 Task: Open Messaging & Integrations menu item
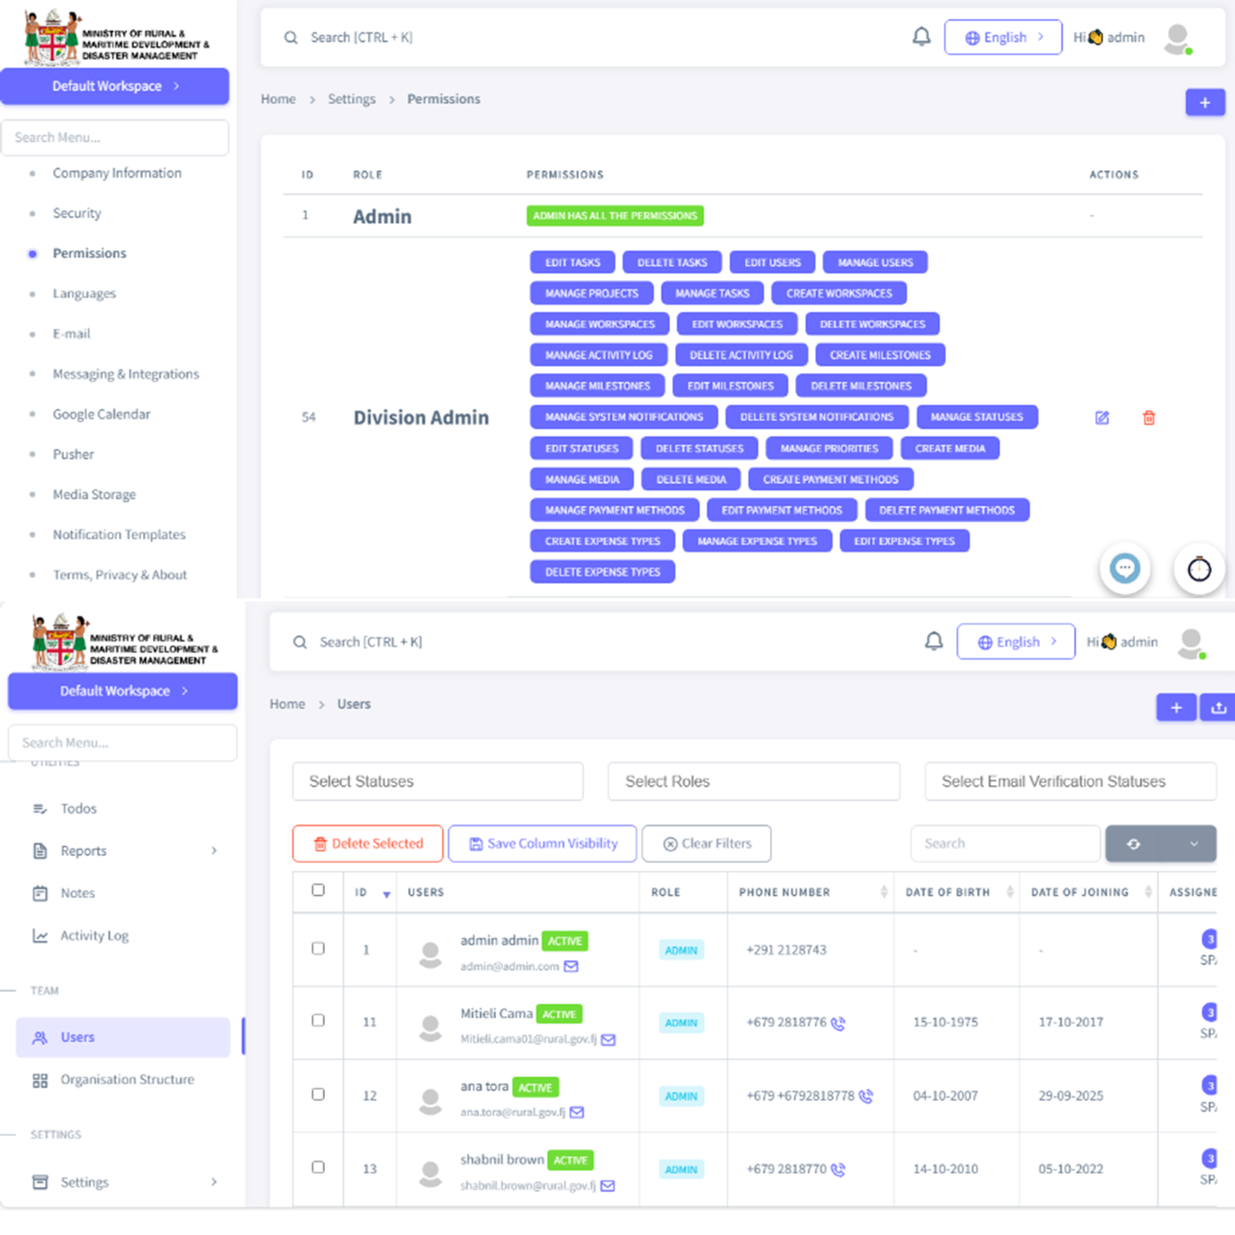click(x=126, y=374)
